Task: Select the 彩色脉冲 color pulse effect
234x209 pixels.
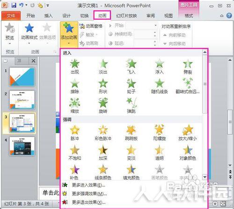Action: coord(103,133)
